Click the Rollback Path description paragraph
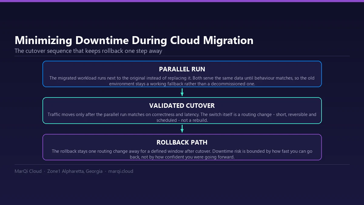Viewport: 364px width, 205px height. [182, 154]
